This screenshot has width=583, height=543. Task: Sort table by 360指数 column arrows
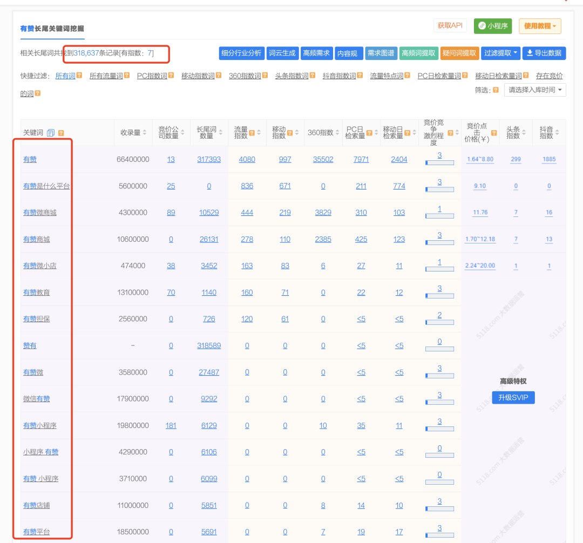[x=337, y=133]
